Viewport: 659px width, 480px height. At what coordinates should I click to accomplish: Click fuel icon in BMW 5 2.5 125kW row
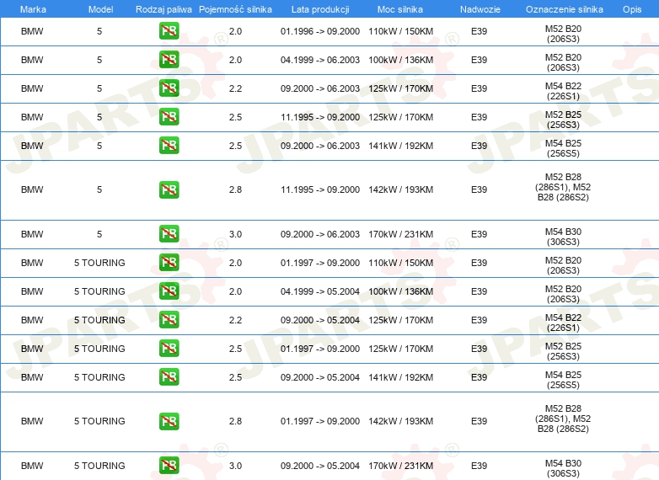(x=169, y=117)
